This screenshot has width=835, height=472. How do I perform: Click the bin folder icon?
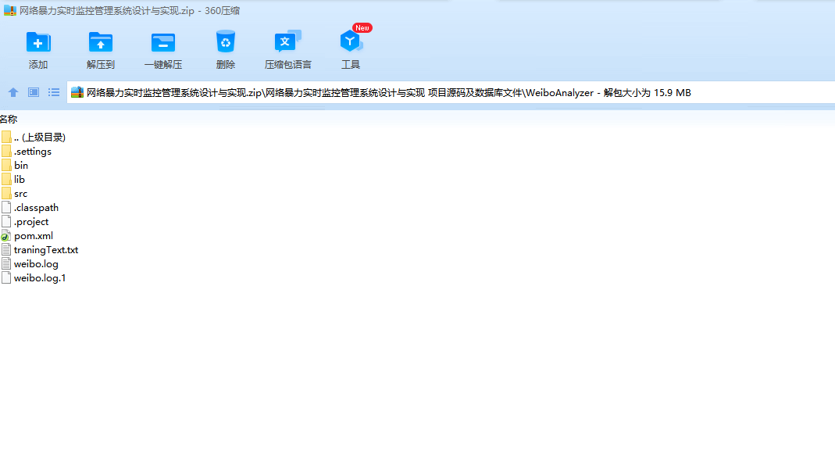coord(5,165)
